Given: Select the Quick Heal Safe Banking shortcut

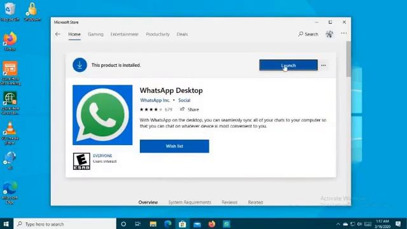Looking at the screenshot, I should pyautogui.click(x=10, y=73).
